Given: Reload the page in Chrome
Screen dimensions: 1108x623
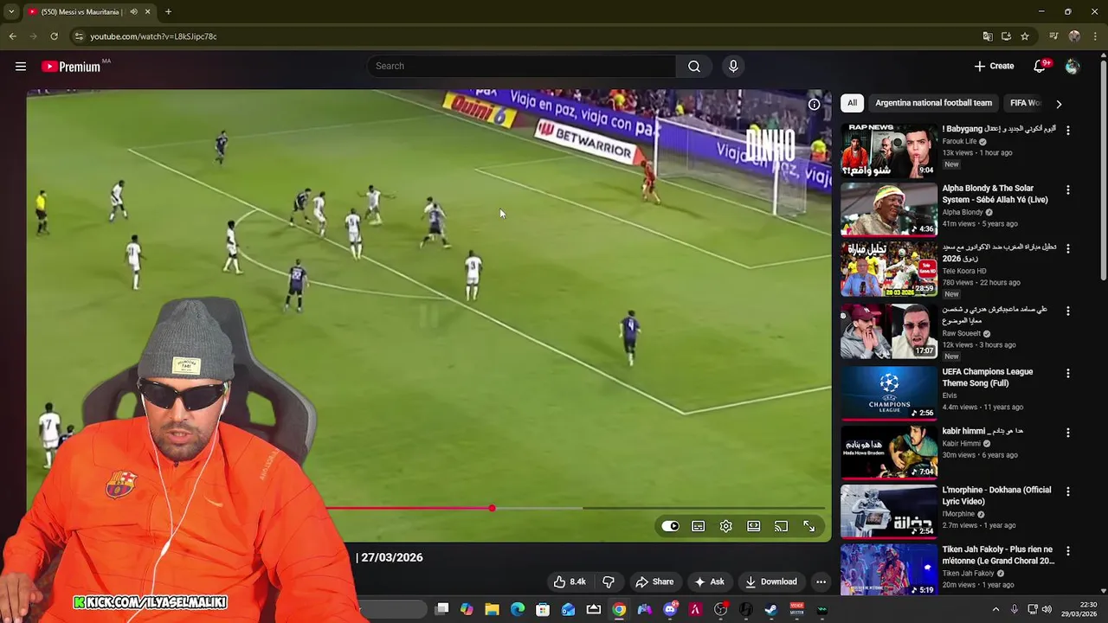Looking at the screenshot, I should coord(54,36).
